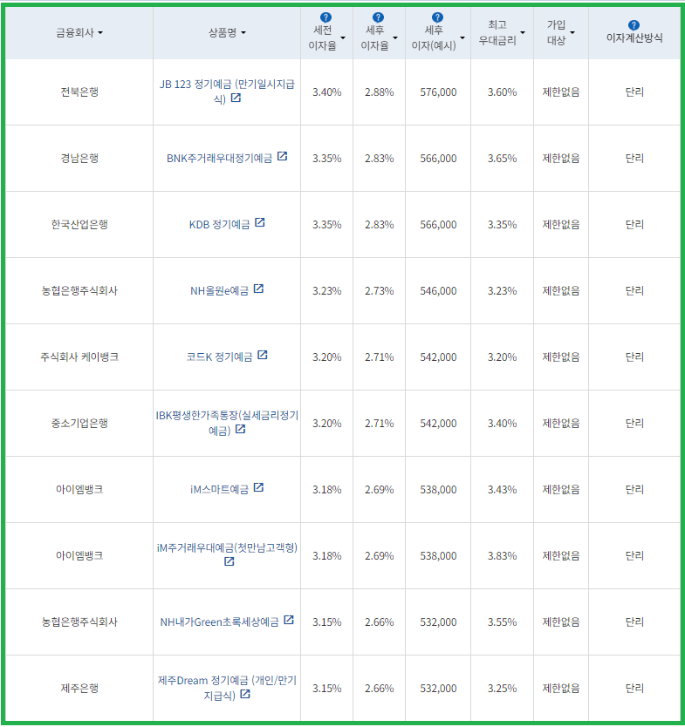Click 단리 in 전북은행 row

(634, 92)
